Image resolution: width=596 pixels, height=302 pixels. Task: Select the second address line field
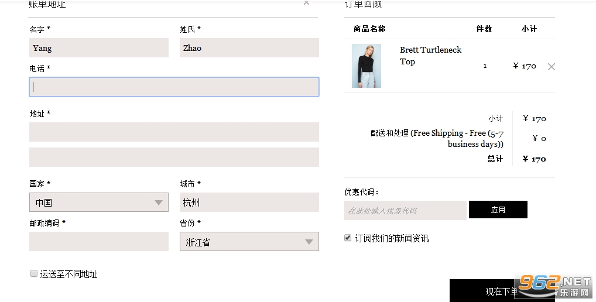click(x=174, y=157)
